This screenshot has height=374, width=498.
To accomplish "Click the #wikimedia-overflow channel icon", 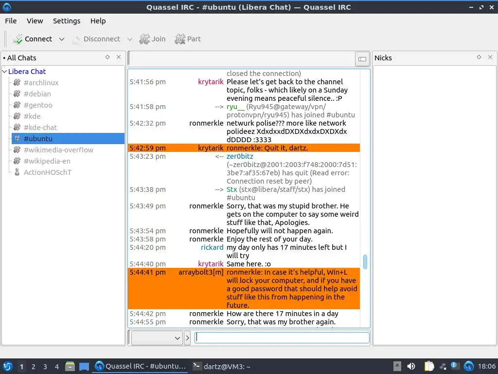I will [17, 150].
